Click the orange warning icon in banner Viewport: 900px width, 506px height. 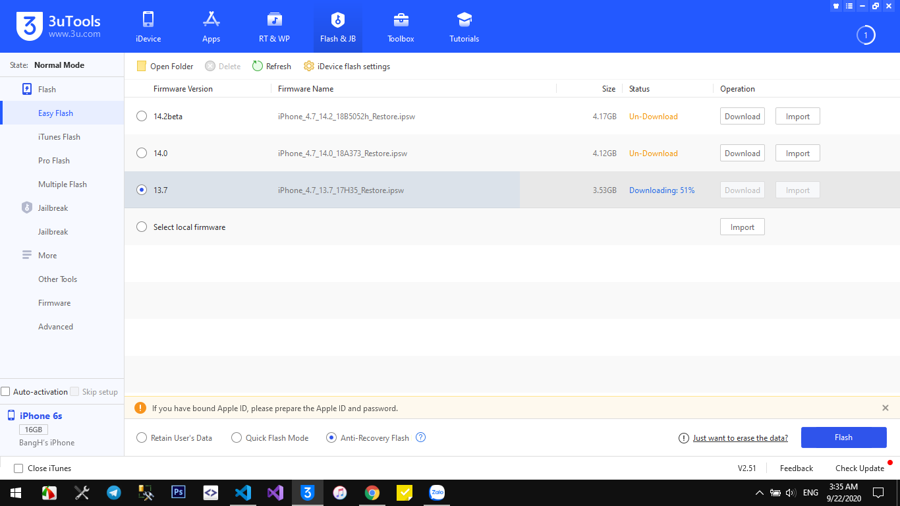tap(140, 408)
